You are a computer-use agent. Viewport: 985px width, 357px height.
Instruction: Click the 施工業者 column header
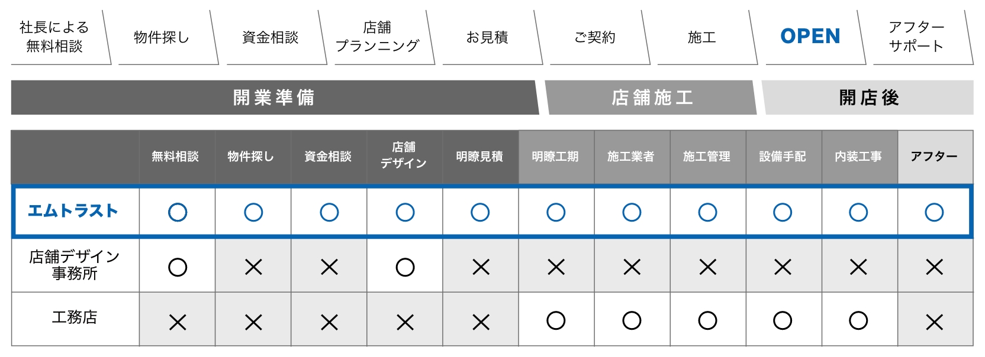(x=632, y=157)
